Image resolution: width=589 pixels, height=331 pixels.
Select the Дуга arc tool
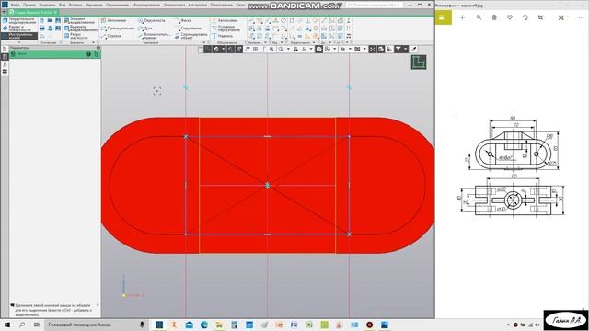coord(145,29)
